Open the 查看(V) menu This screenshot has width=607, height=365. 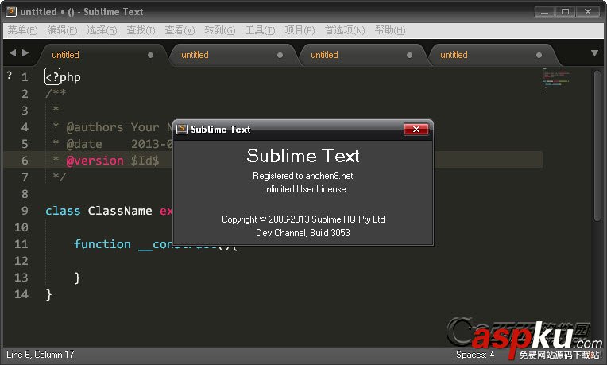coord(180,30)
